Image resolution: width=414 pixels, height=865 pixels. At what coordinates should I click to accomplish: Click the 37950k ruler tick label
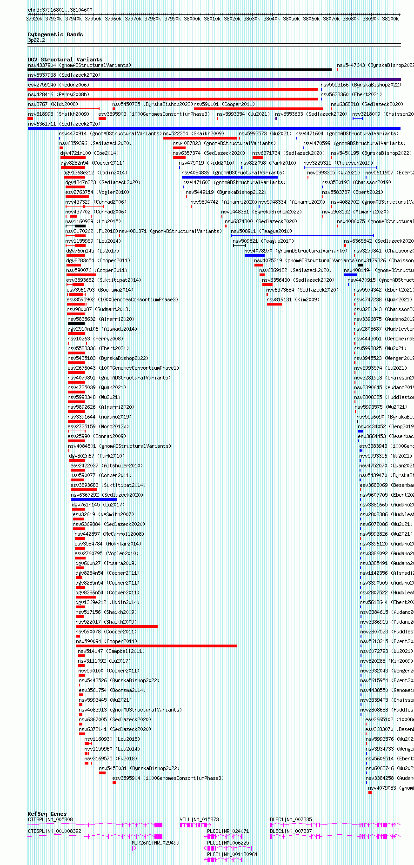(x=93, y=19)
